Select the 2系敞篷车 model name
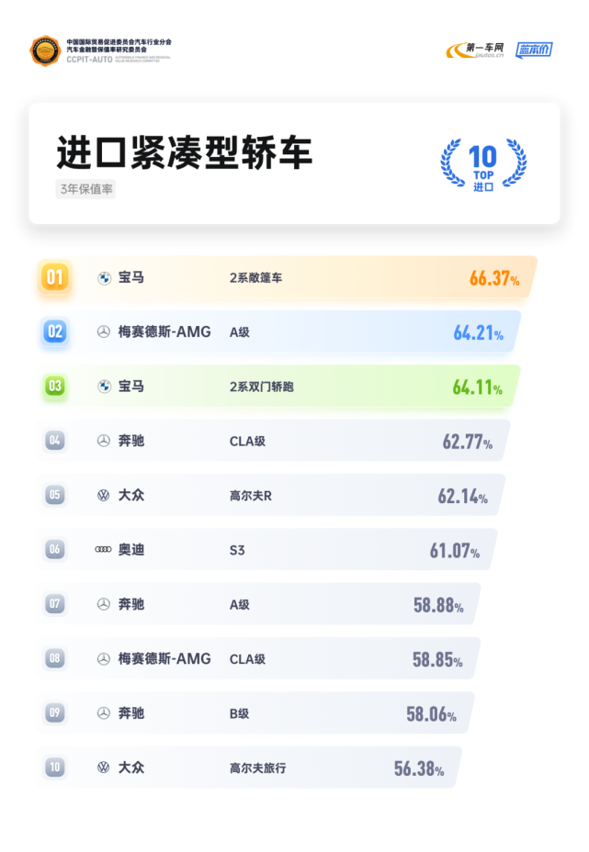 255,278
